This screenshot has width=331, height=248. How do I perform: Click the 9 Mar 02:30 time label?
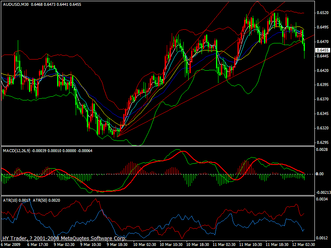coord(64,245)
